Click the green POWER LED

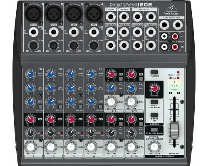pyautogui.click(x=171, y=72)
